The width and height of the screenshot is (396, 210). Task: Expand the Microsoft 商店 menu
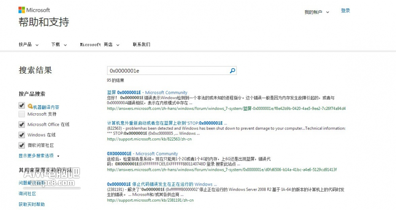[100, 45]
